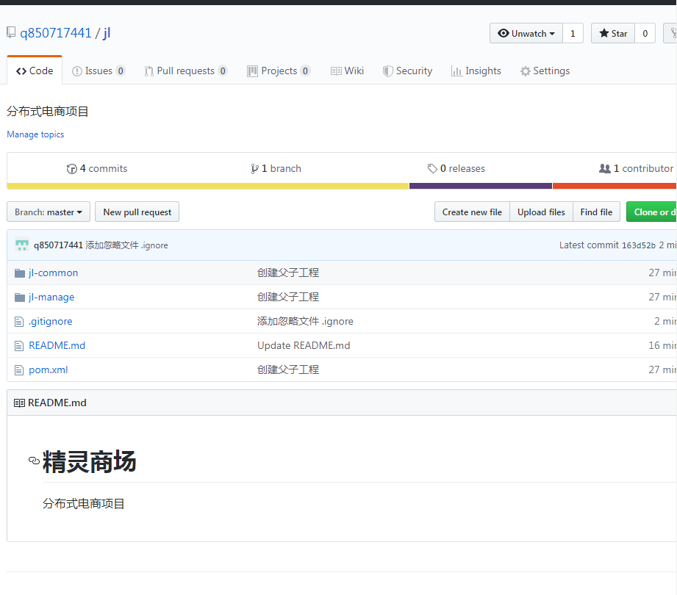The height and width of the screenshot is (595, 677).
Task: Expand the Branch: master selector
Action: point(49,212)
